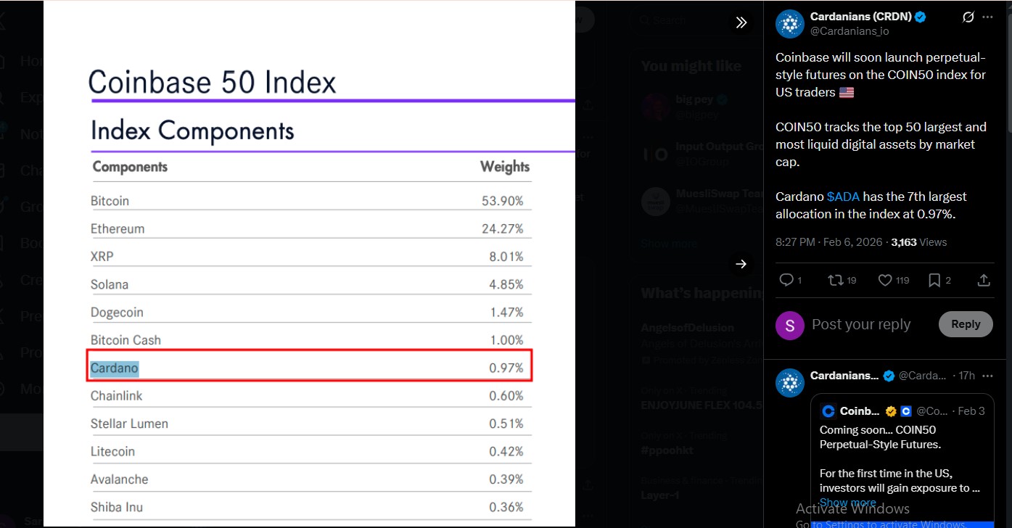Share the Cardanians tweet via upload icon
Viewport: 1012px width, 528px height.
[x=984, y=279]
